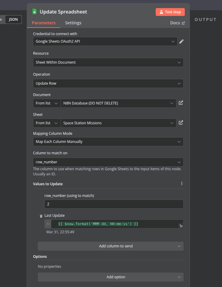Click the Values to Update heading
Viewport: 222px width, 287px height.
[x=48, y=184]
